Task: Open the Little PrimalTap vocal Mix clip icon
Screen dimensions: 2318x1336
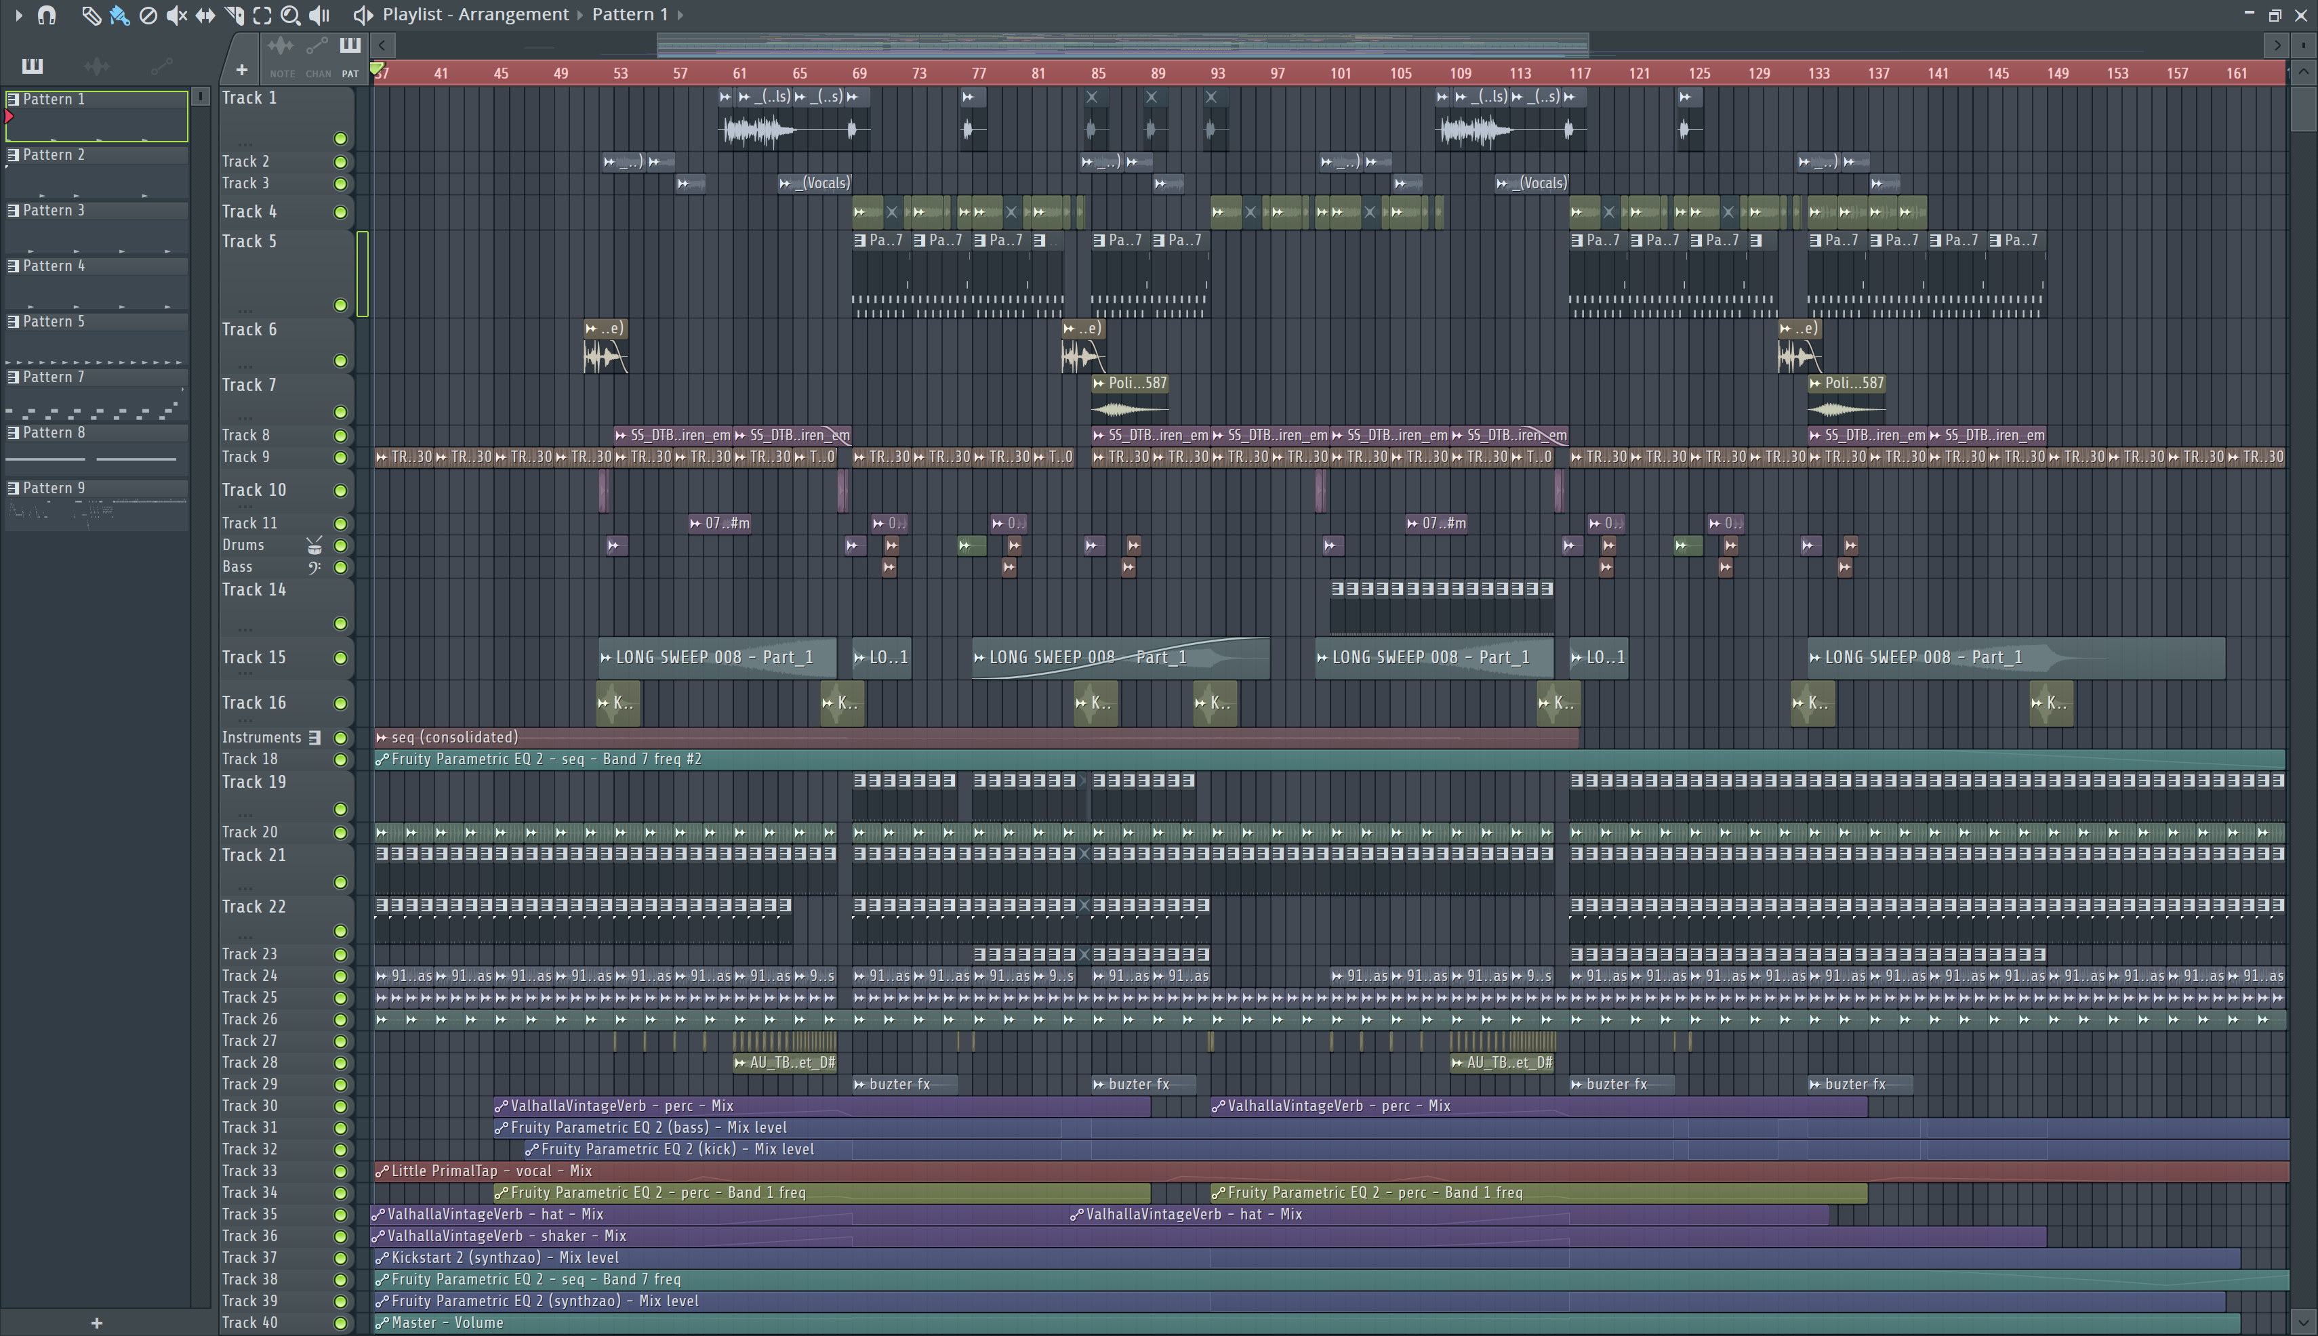Action: pos(382,1171)
